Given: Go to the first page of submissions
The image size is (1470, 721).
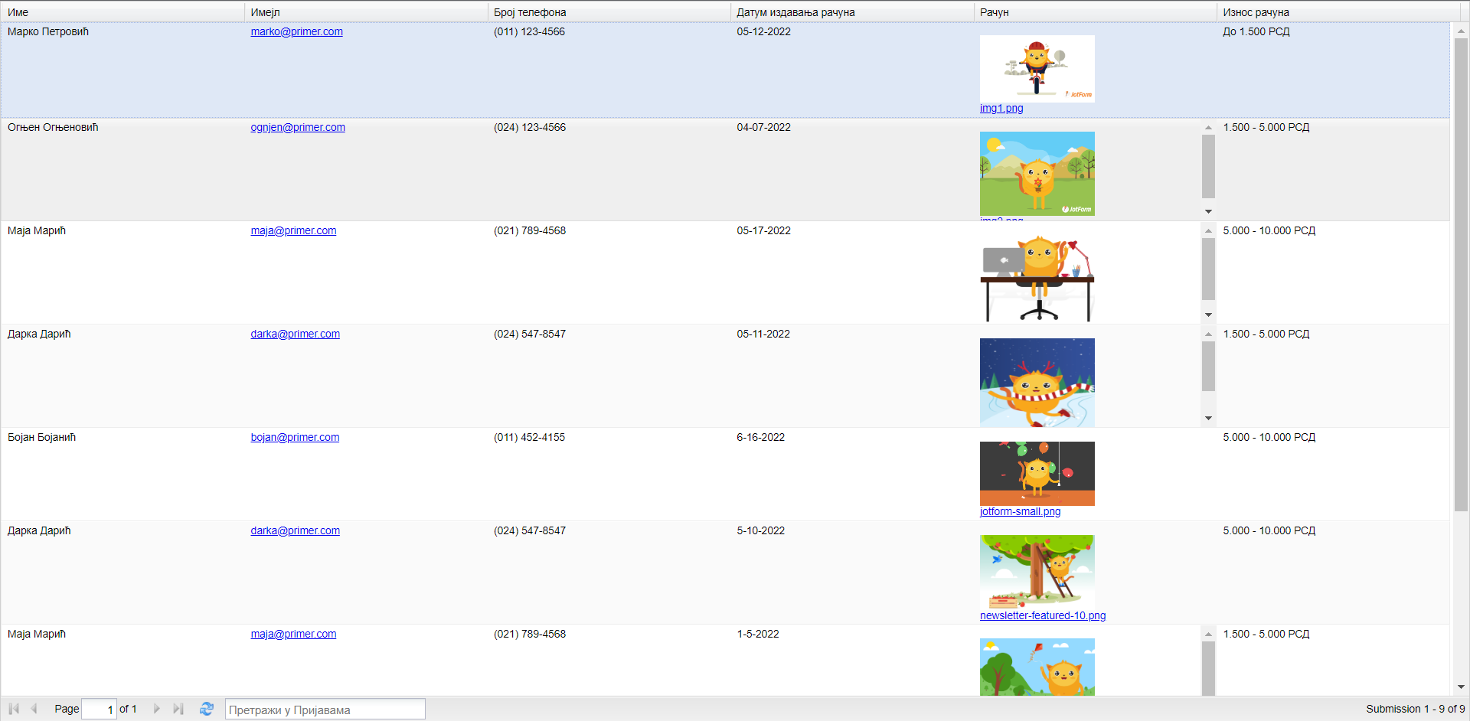Looking at the screenshot, I should 14,709.
